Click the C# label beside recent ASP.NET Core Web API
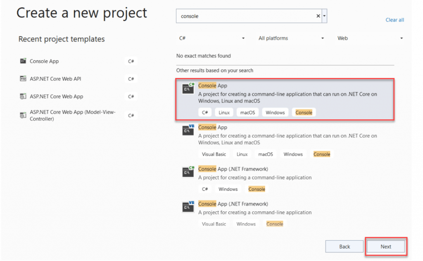 (131, 79)
